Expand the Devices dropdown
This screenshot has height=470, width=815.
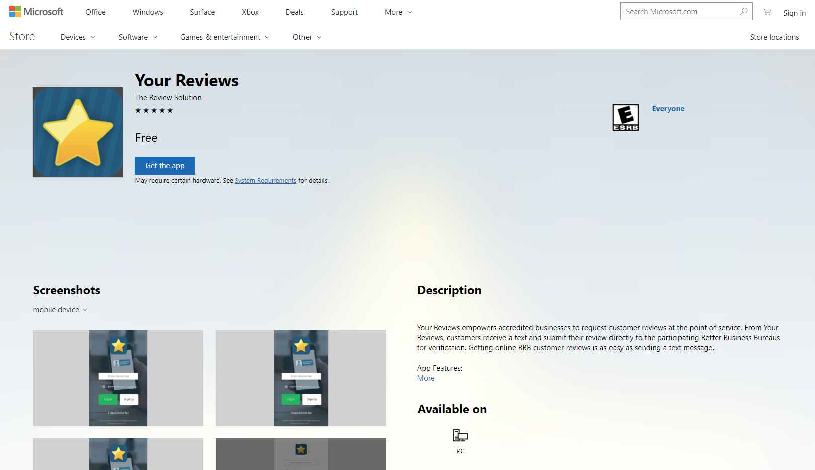point(78,37)
